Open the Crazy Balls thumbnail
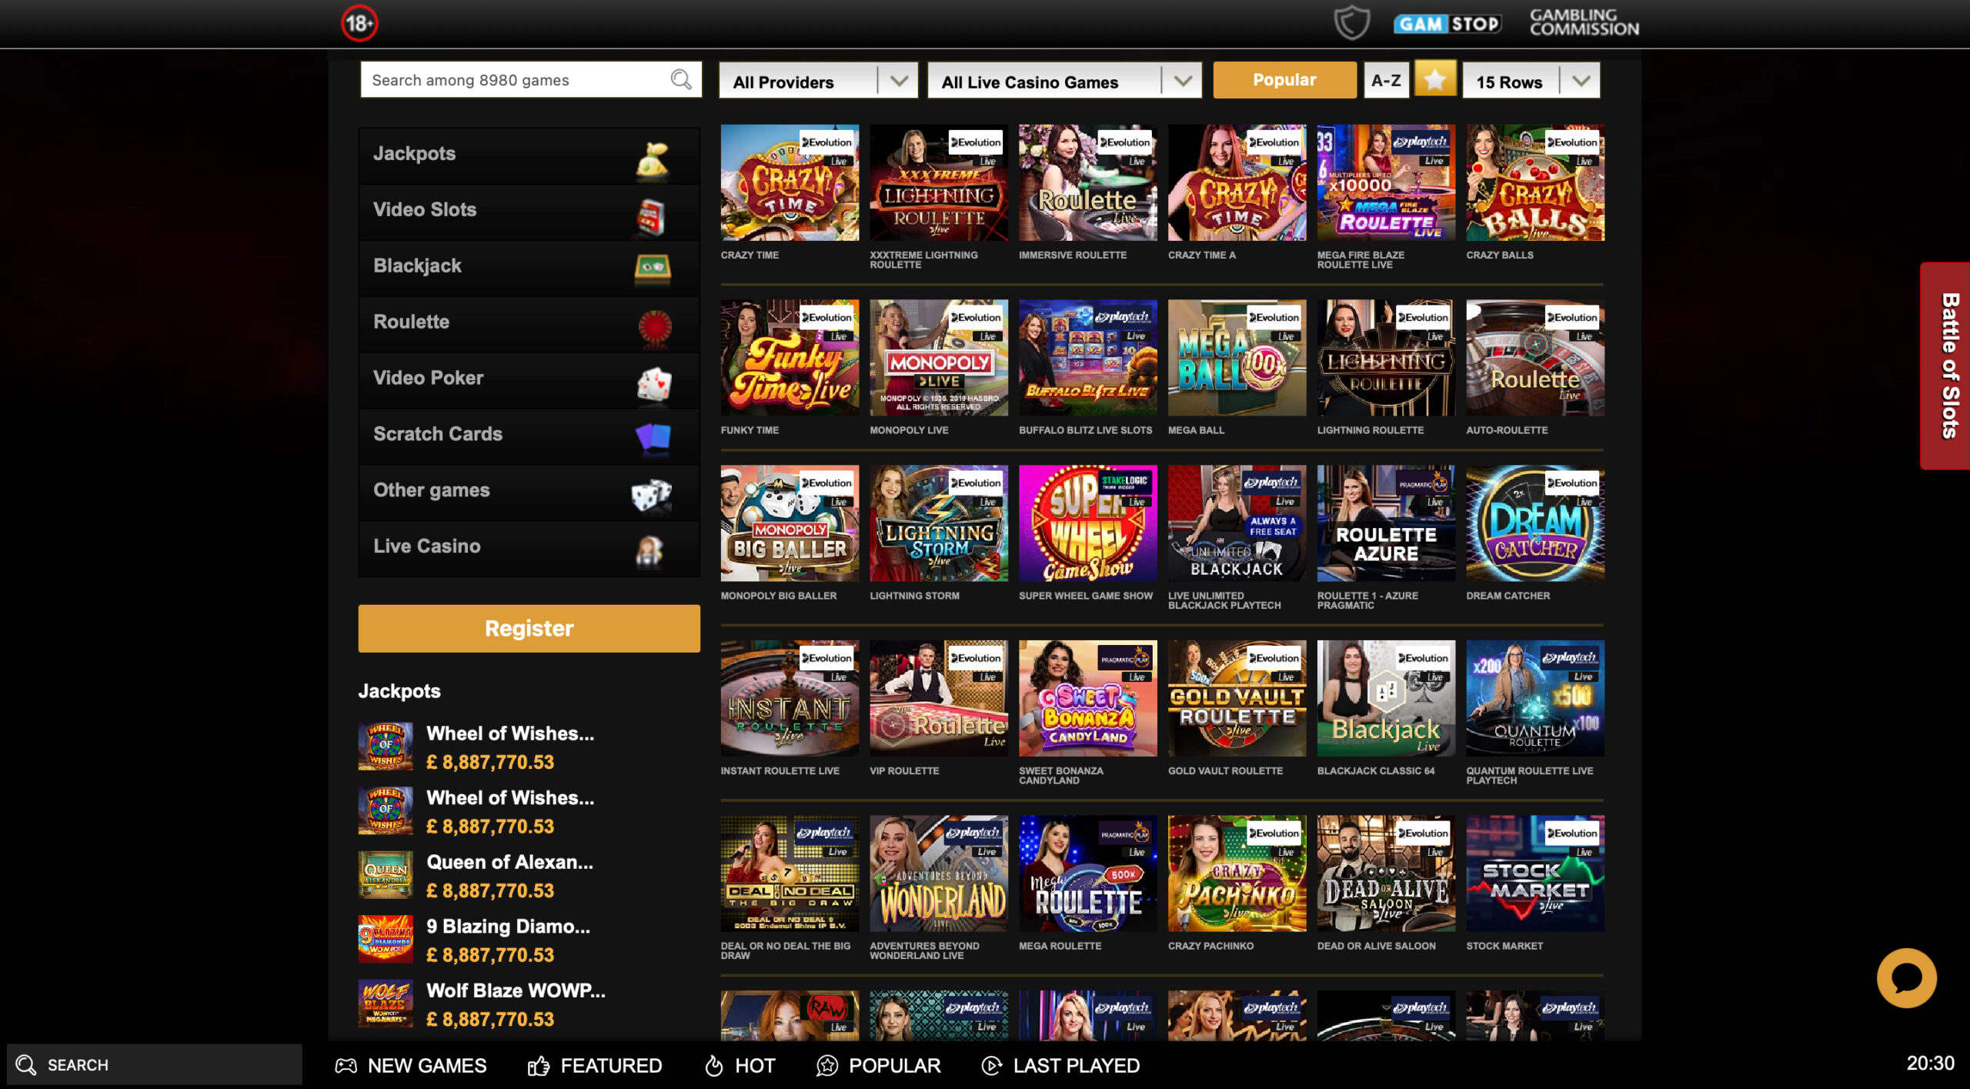The height and width of the screenshot is (1089, 1970). [x=1535, y=183]
